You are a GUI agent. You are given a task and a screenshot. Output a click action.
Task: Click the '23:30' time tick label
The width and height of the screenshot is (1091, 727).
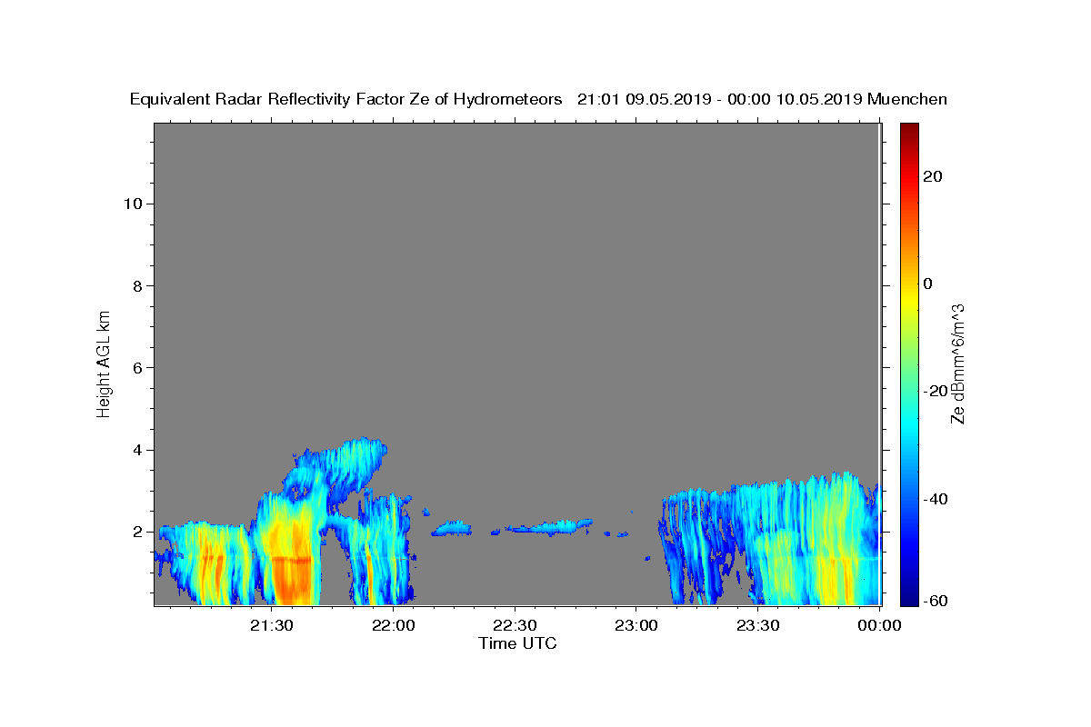click(x=757, y=625)
